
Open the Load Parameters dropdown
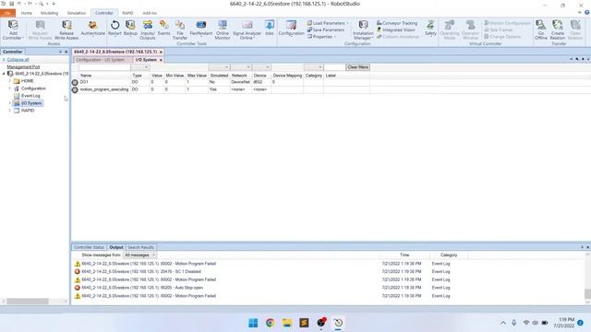328,23
